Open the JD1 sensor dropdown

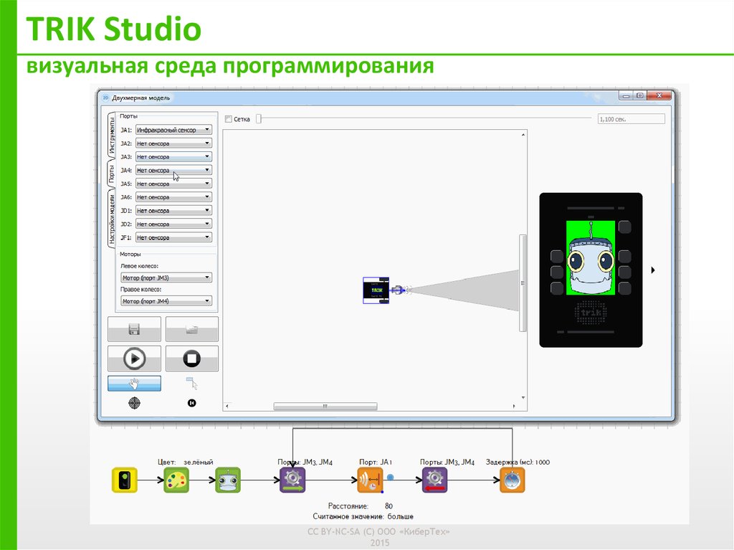[x=173, y=211]
